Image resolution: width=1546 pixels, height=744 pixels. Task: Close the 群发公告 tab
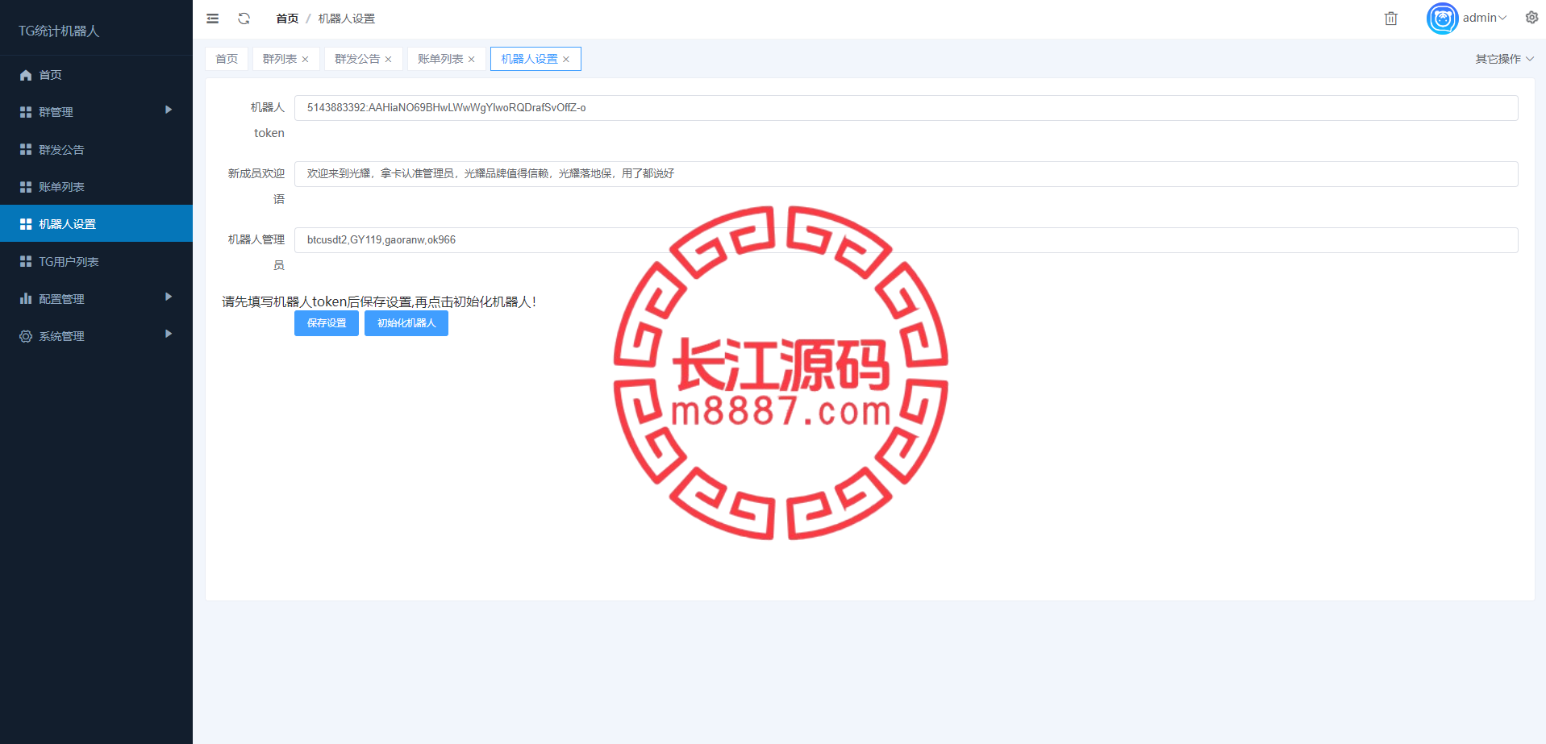(388, 60)
